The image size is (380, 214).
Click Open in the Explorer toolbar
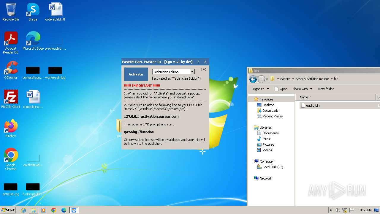tap(281, 89)
